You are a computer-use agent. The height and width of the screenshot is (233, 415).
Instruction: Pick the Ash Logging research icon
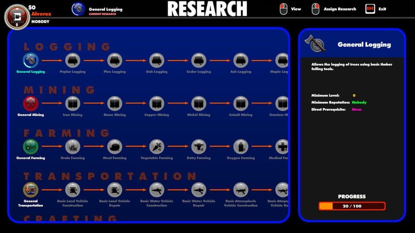click(x=241, y=60)
